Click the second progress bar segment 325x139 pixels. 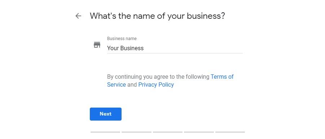click(137, 132)
